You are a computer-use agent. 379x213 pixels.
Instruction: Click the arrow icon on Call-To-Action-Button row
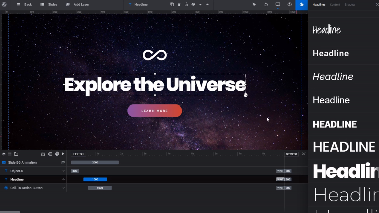(64, 188)
